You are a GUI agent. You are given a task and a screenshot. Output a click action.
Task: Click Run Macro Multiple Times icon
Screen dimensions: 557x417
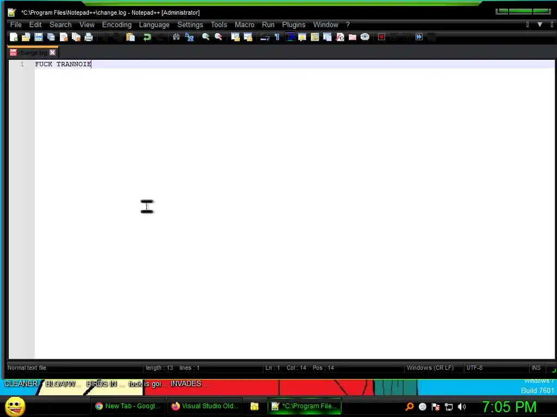pos(419,37)
